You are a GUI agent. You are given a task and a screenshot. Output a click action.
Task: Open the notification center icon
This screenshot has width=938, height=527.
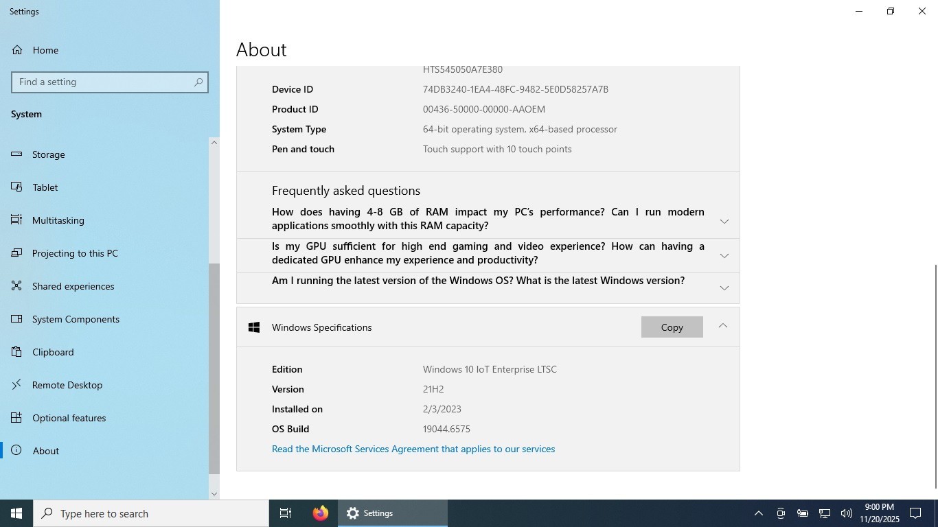pyautogui.click(x=915, y=513)
